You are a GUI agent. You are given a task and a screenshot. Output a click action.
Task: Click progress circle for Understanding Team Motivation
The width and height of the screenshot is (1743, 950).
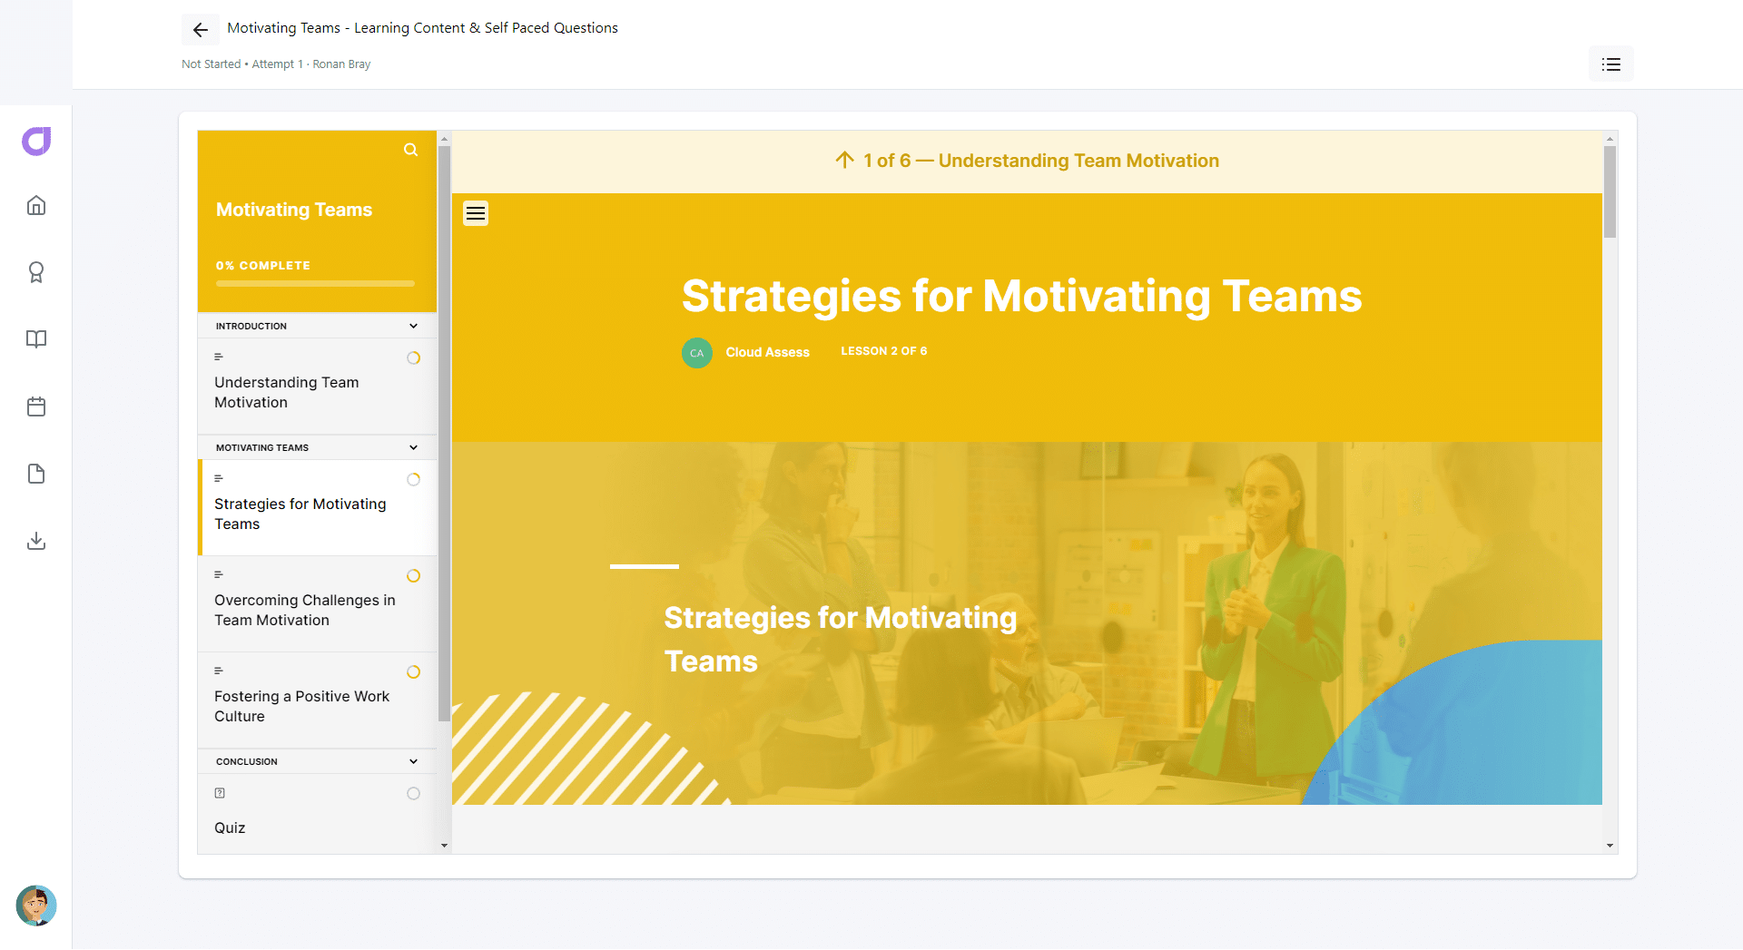(x=414, y=358)
